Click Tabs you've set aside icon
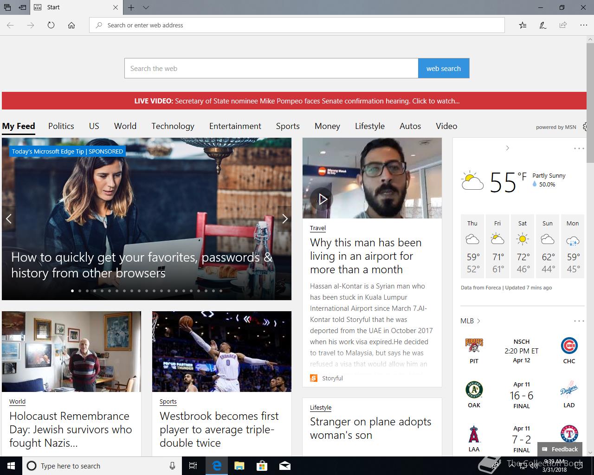This screenshot has height=475, width=594. click(7, 7)
